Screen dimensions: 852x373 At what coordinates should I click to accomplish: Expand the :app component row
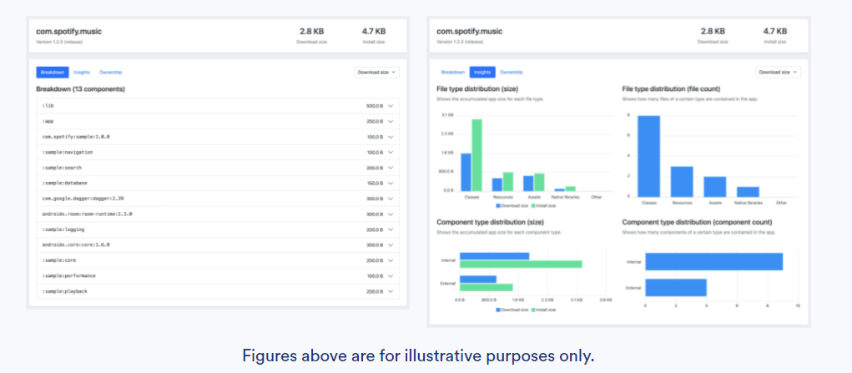pyautogui.click(x=391, y=121)
